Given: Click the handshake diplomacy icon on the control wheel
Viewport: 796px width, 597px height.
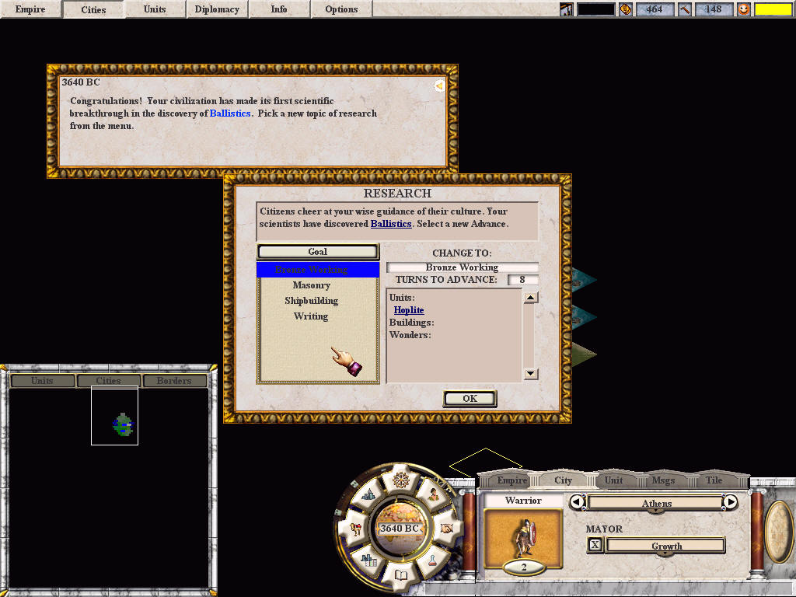Looking at the screenshot, I should point(446,529).
